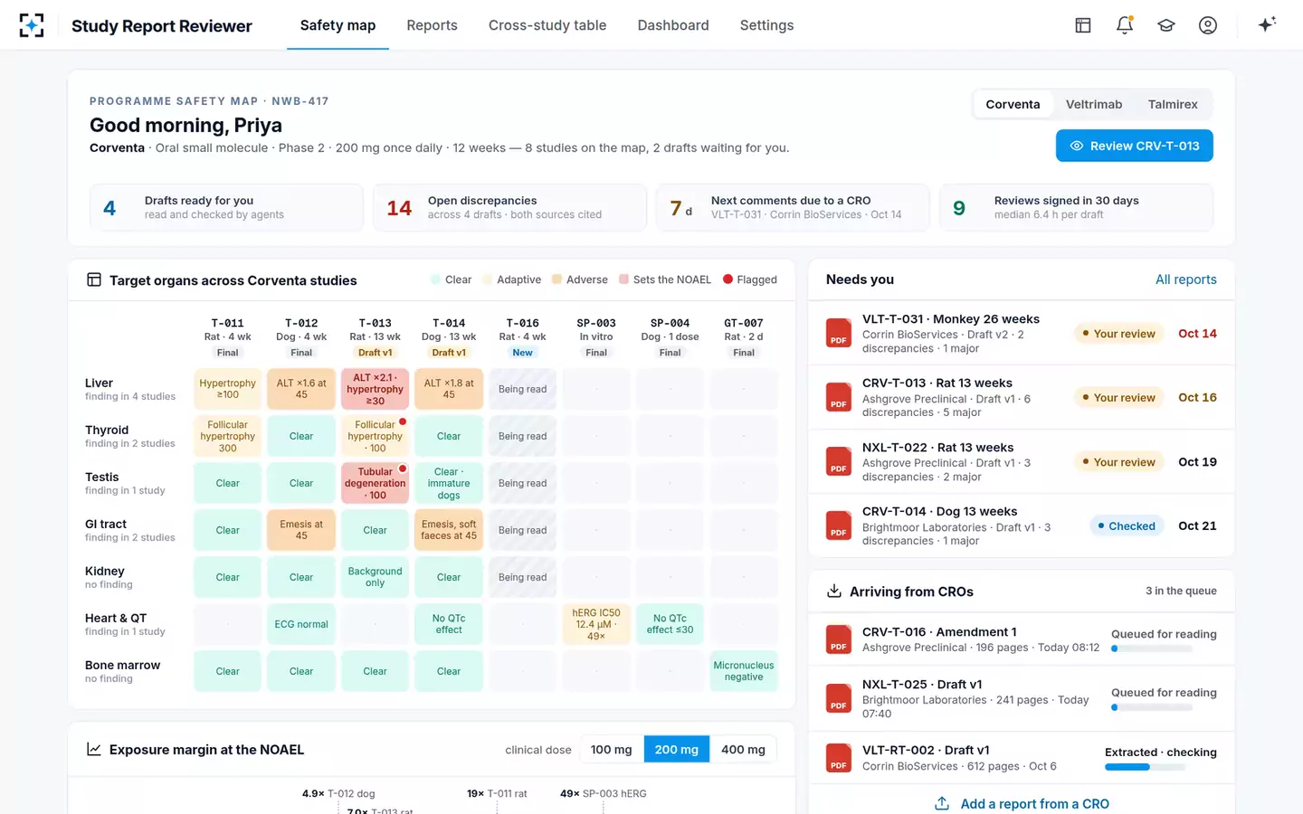Open PDF icon for NXL-T-022 Rat 13 weeks
Screen dimensions: 1303x814
[x=839, y=461]
